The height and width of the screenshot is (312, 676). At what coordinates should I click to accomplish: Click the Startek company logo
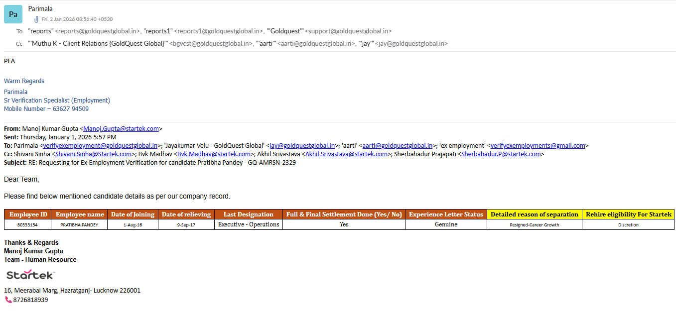pos(30,275)
